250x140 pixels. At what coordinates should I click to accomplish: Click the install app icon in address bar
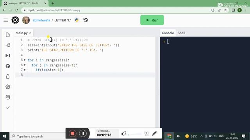click(213, 10)
